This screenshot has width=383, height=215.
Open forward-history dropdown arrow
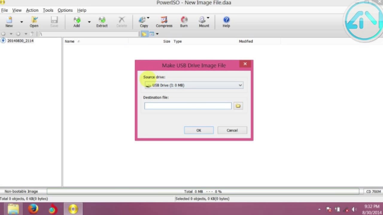26,34
